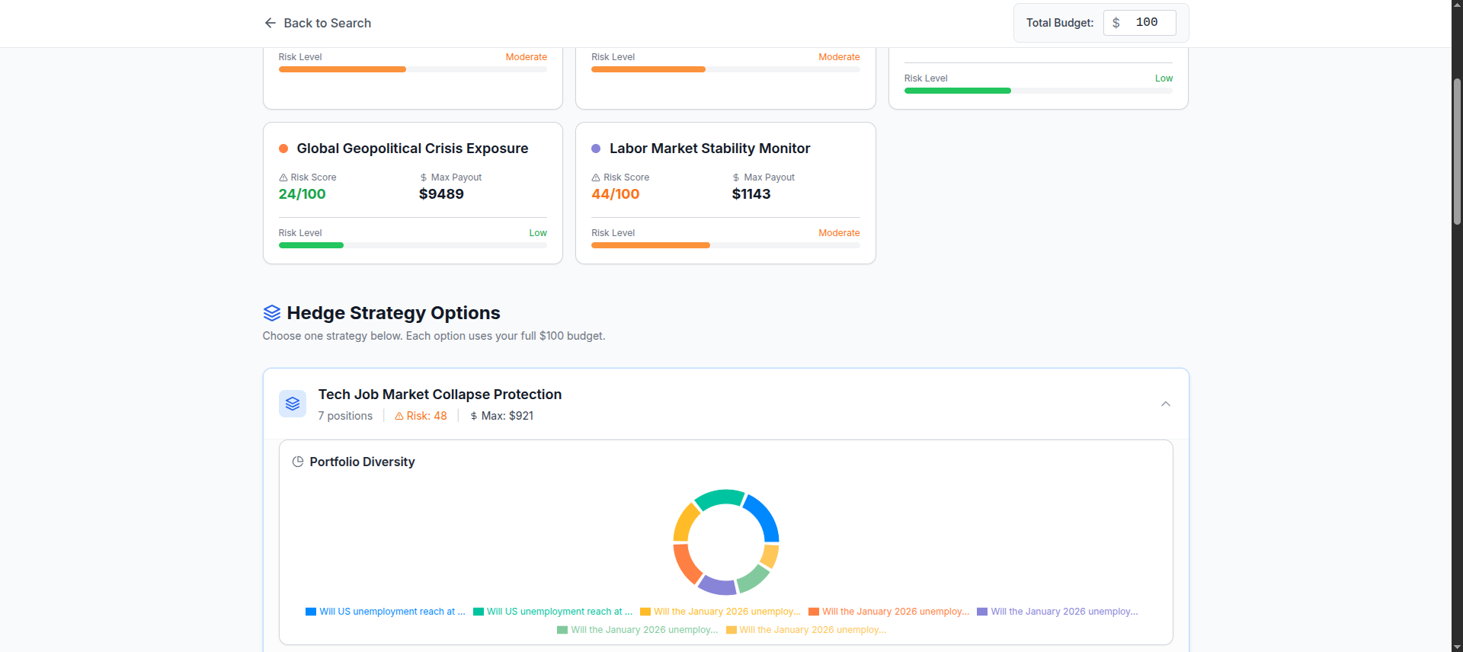
Task: Toggle light orange legend item 'Will the January 2026 unemploy'
Action: tap(806, 630)
